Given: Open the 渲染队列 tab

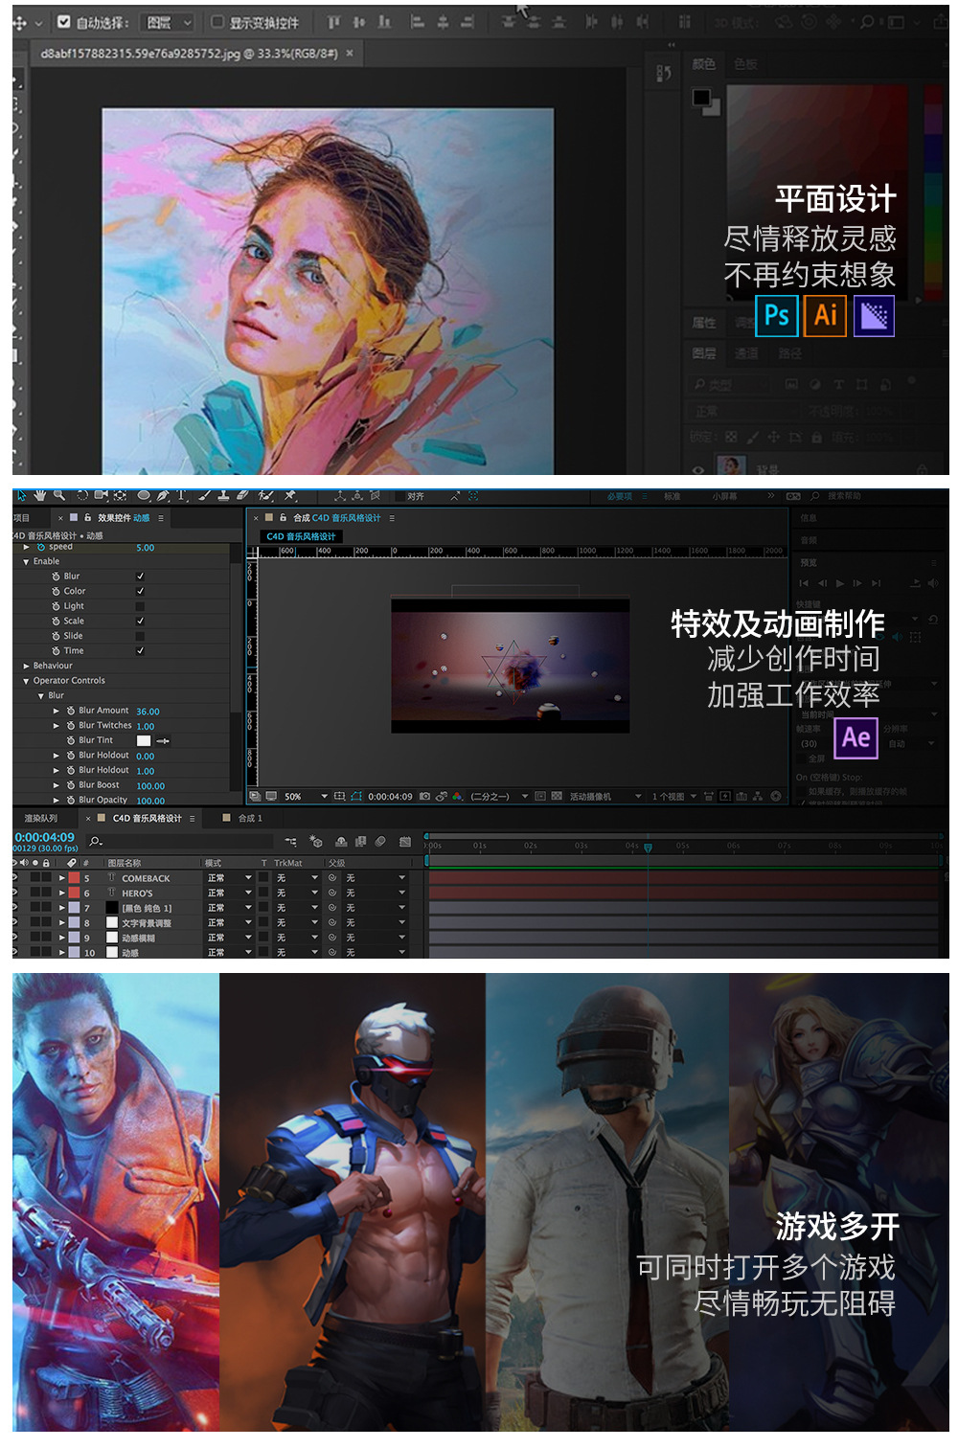Looking at the screenshot, I should coord(41,819).
